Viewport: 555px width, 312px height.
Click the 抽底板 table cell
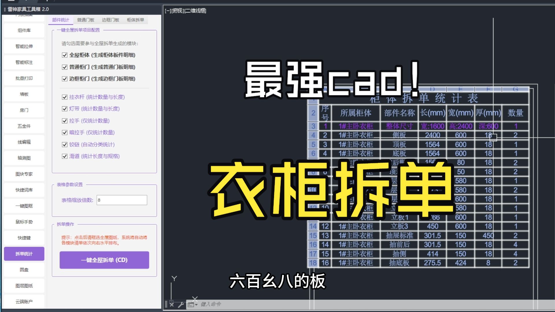(399, 263)
